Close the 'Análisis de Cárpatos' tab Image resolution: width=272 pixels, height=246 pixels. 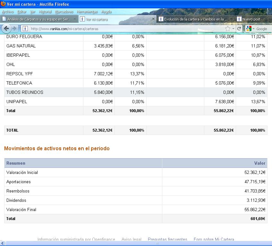[x=75, y=19]
